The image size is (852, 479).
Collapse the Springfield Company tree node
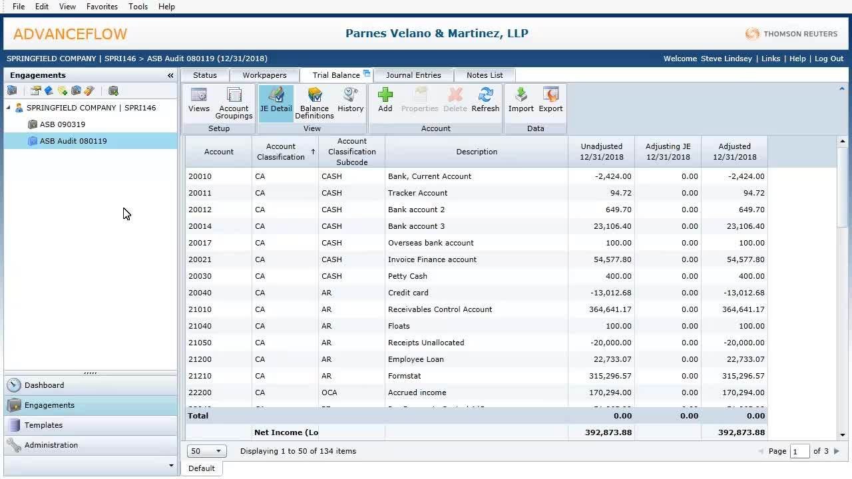[9, 108]
